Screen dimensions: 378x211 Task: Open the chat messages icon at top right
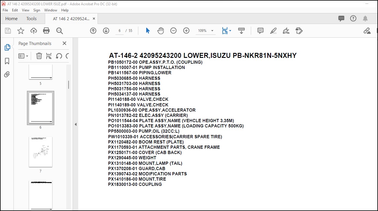coord(341,18)
